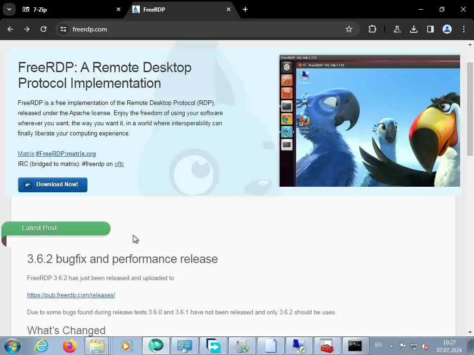This screenshot has width=474, height=355.
Task: Launch Internet Explorer from taskbar
Action: 41,346
